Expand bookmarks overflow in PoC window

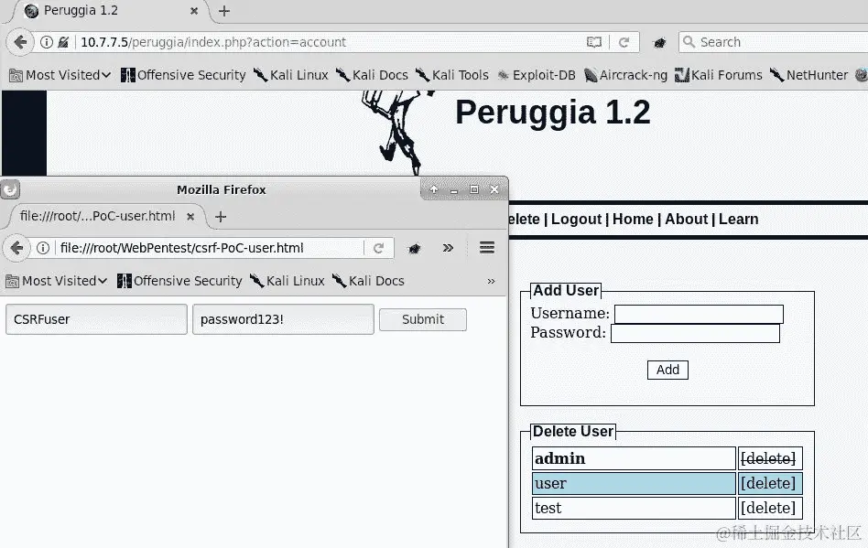coord(491,282)
